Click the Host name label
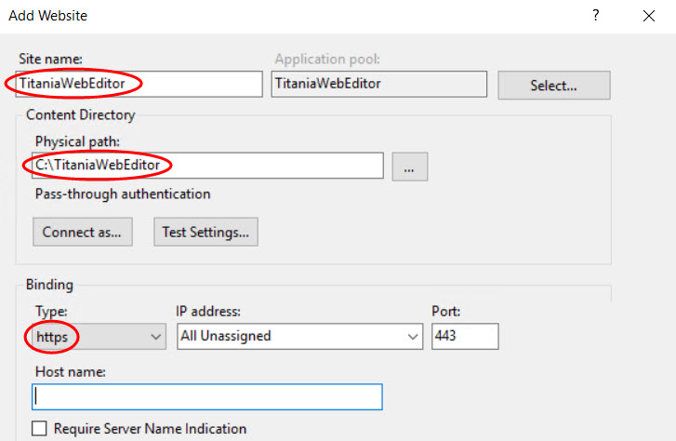This screenshot has width=676, height=441. (71, 371)
